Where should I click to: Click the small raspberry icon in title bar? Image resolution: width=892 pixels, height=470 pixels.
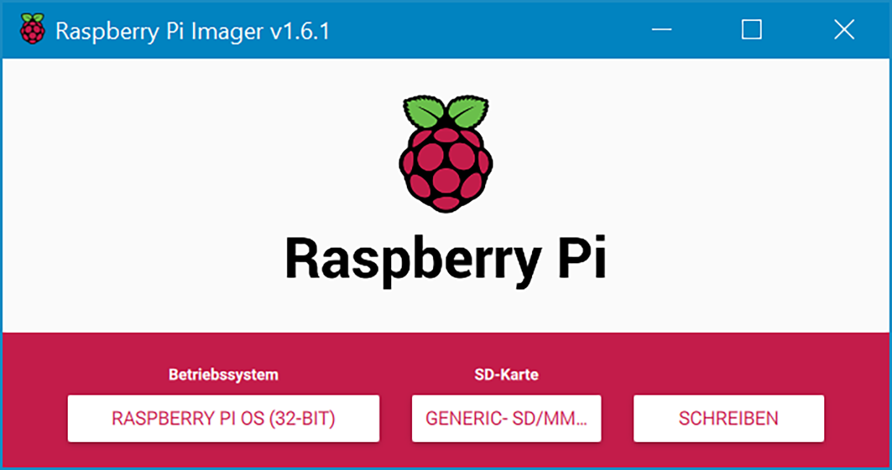[x=32, y=30]
